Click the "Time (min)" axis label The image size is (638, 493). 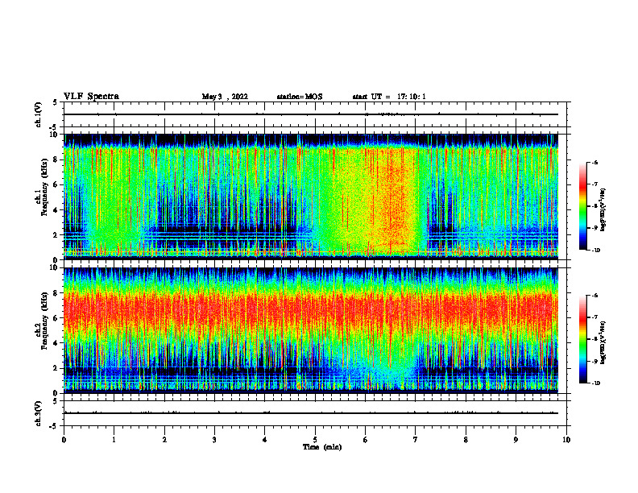pyautogui.click(x=322, y=447)
